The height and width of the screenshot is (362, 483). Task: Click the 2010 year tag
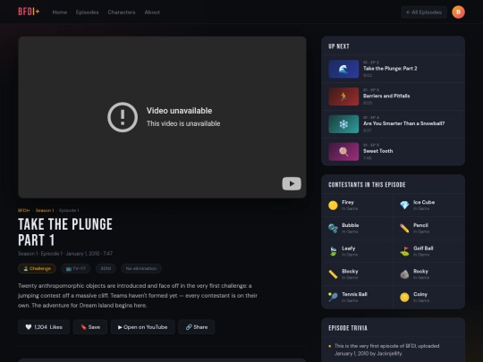click(x=106, y=268)
